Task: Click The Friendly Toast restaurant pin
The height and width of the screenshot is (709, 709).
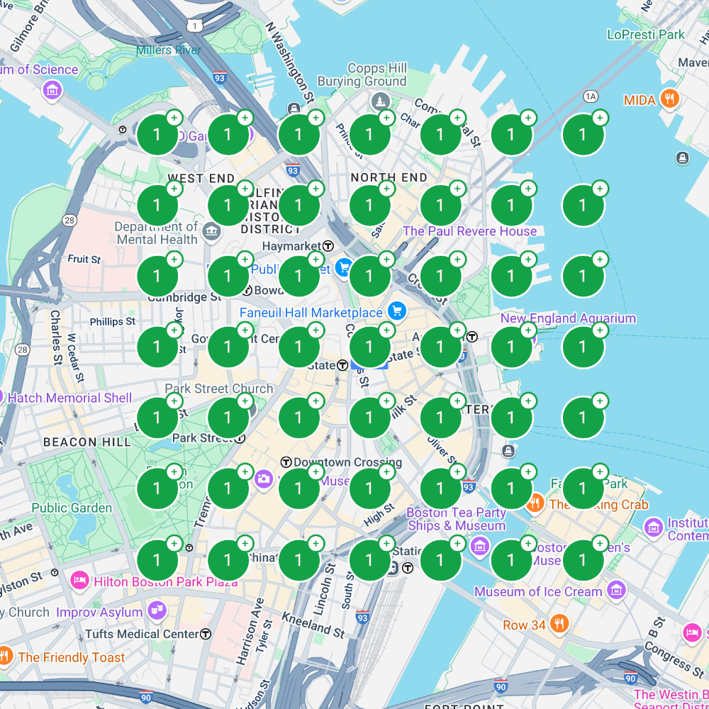Action: click(6, 656)
